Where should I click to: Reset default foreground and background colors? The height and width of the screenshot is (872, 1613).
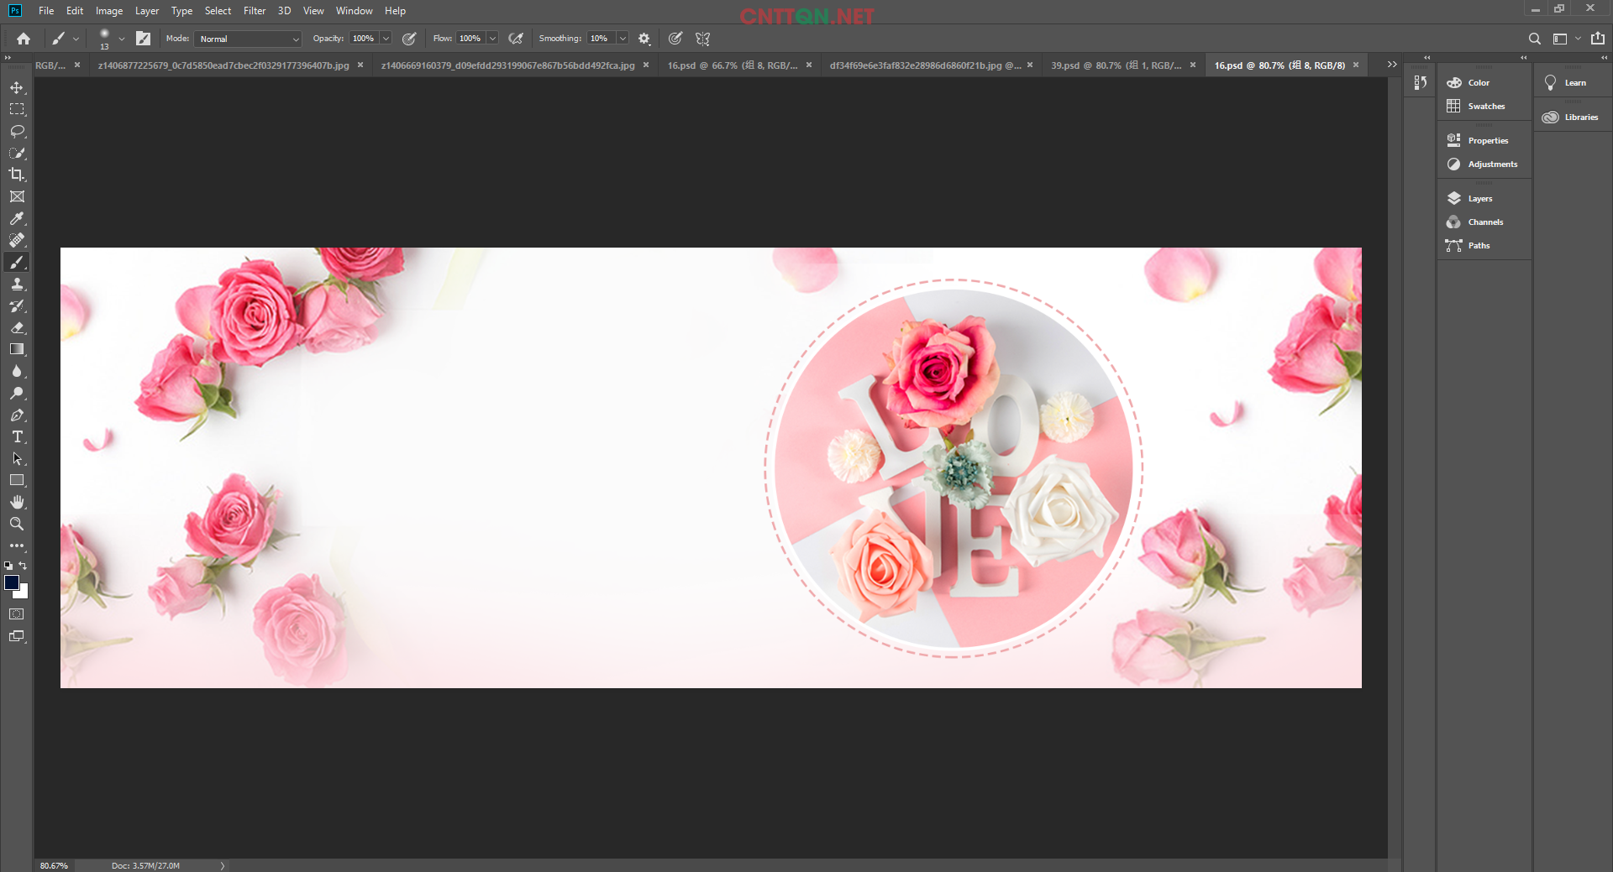[8, 566]
